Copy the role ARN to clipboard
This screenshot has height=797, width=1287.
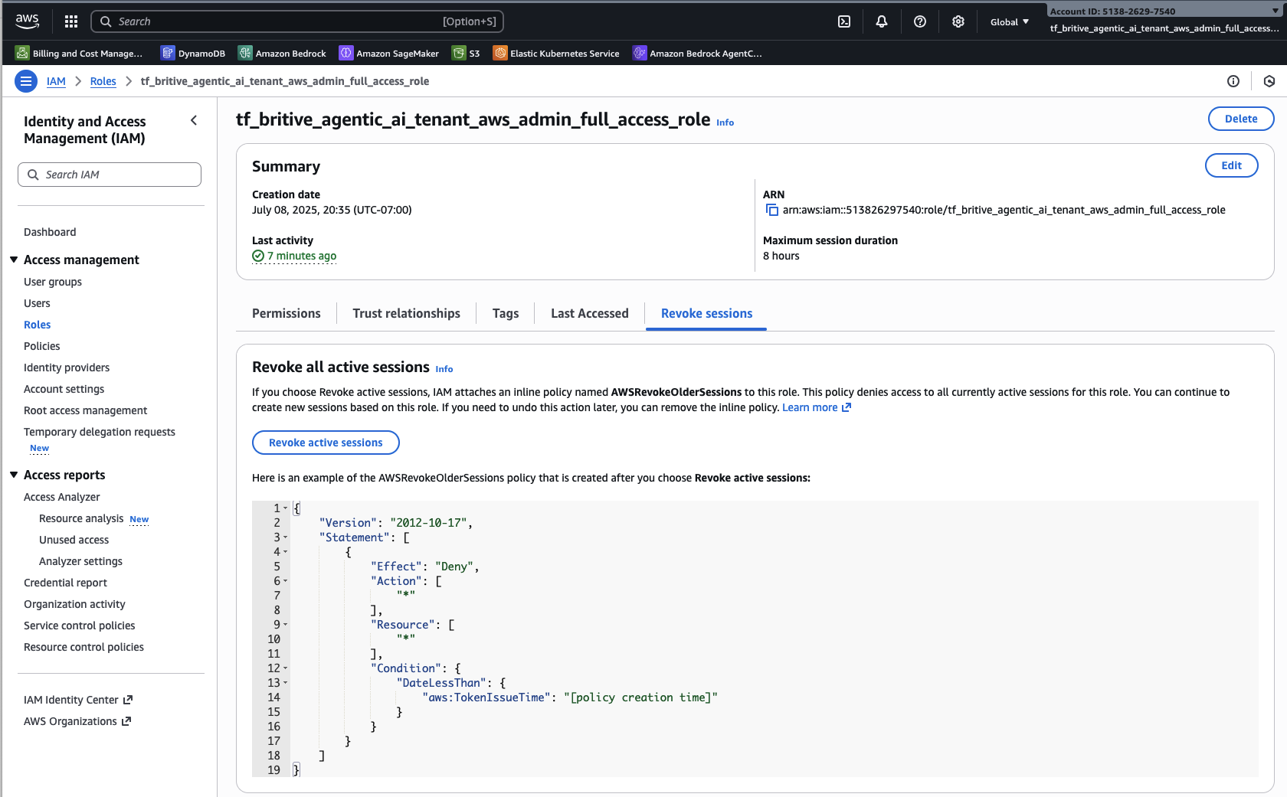[x=772, y=211]
